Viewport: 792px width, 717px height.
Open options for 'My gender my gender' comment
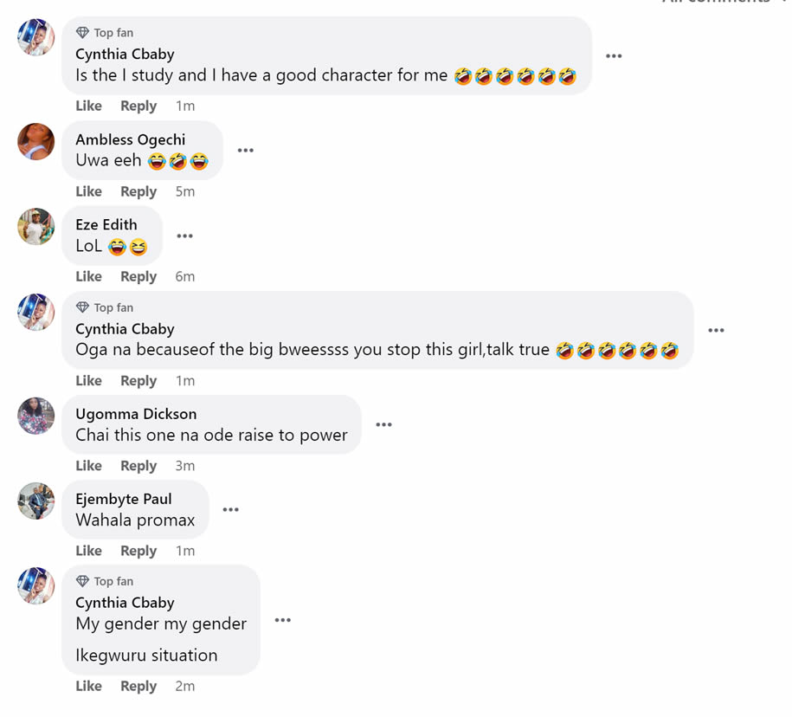(x=282, y=620)
